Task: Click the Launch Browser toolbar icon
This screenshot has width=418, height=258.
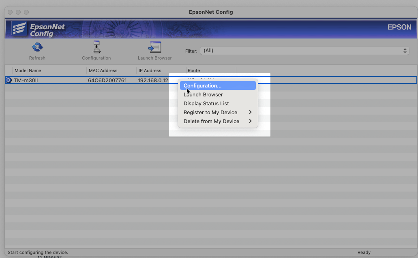Action: coord(155,48)
